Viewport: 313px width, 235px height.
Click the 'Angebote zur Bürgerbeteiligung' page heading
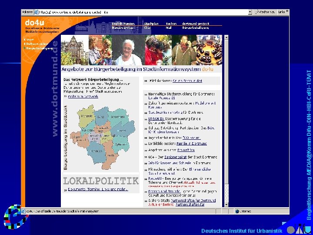click(137, 69)
